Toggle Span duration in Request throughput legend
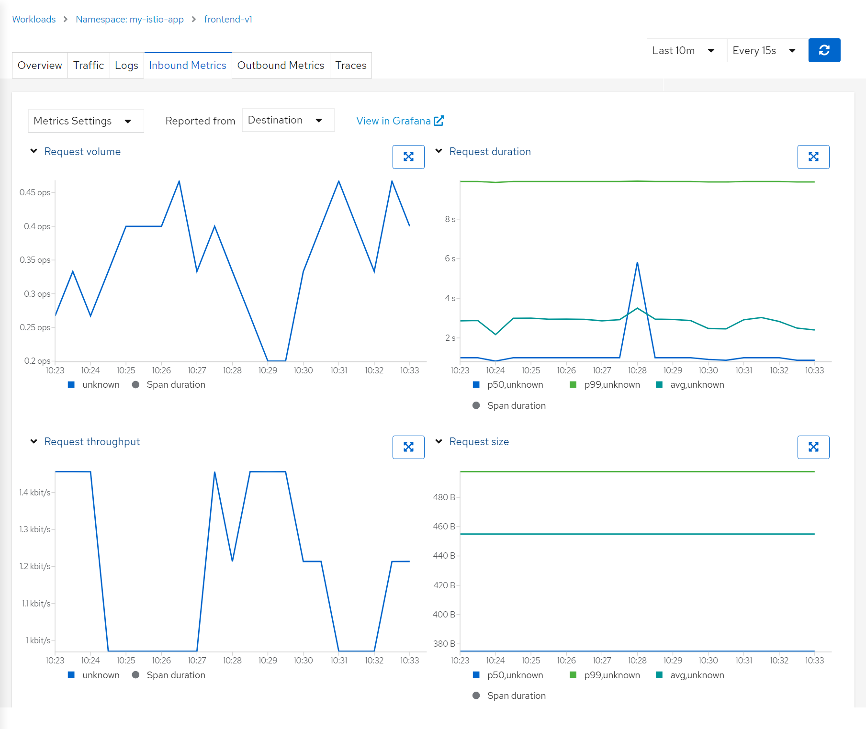Viewport: 866px width, 729px height. point(169,675)
